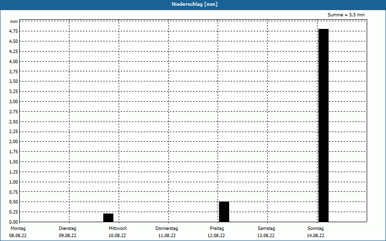Image resolution: width=386 pixels, height=241 pixels.
Task: Click the Niederschlag [mm] chart title
Action: coord(194,4)
